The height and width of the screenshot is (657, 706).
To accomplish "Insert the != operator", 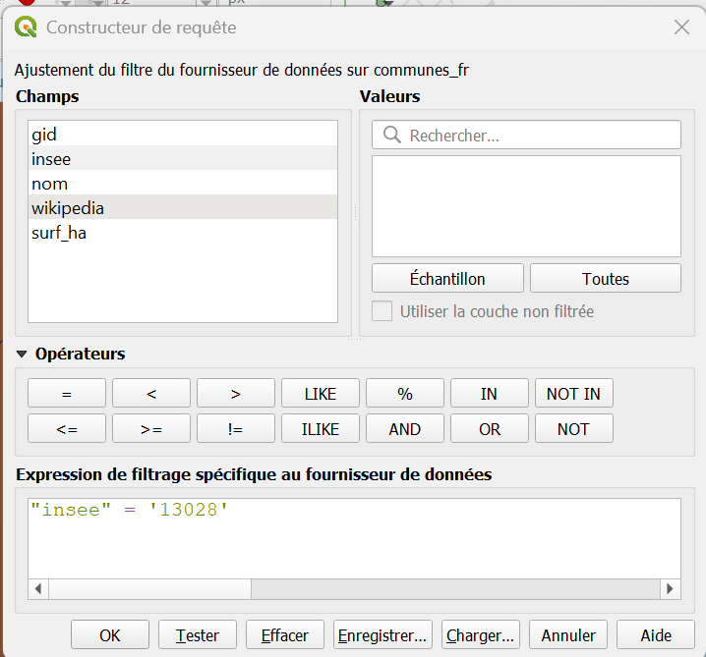I will coord(235,428).
